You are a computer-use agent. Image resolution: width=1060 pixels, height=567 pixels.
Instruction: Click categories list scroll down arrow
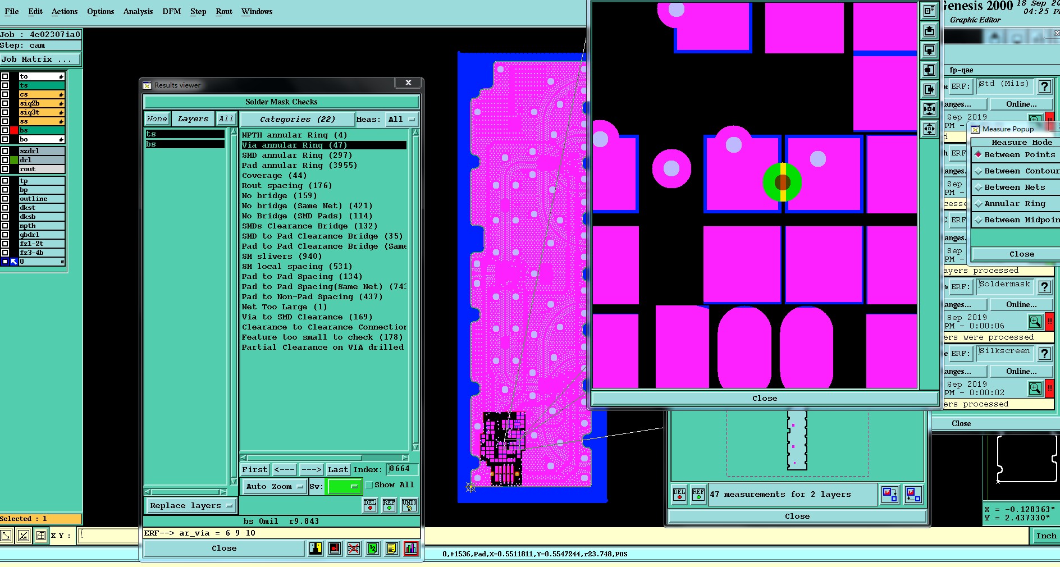coord(415,447)
